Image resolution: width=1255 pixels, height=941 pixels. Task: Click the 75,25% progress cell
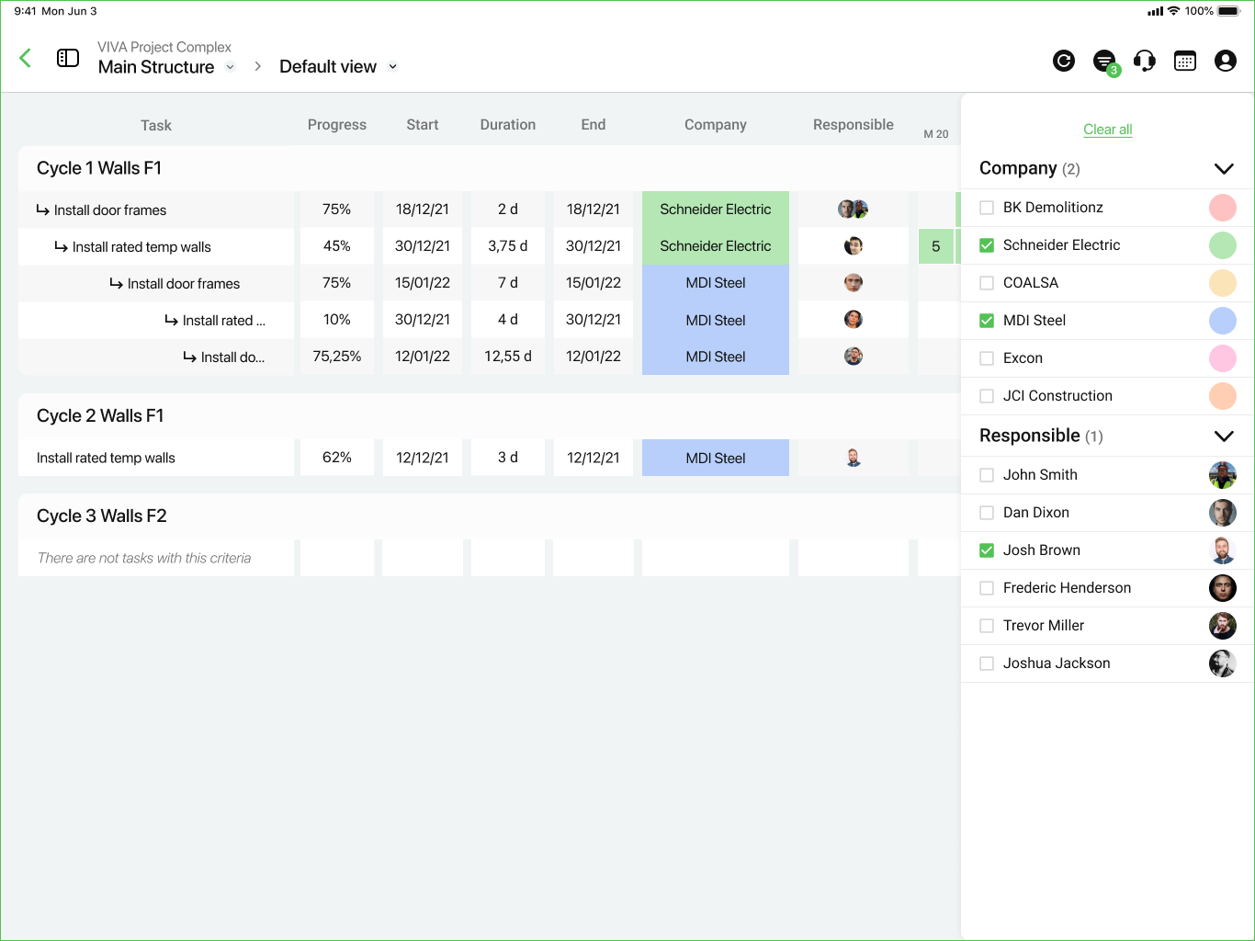click(337, 357)
